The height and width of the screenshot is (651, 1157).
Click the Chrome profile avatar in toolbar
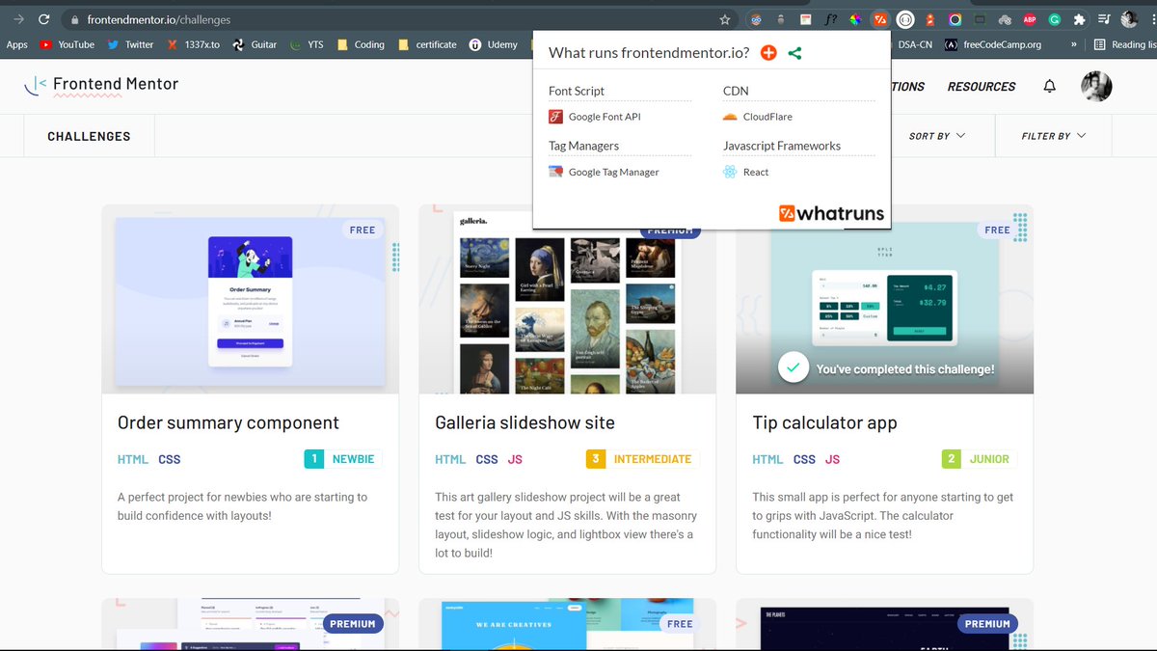pos(1129,19)
